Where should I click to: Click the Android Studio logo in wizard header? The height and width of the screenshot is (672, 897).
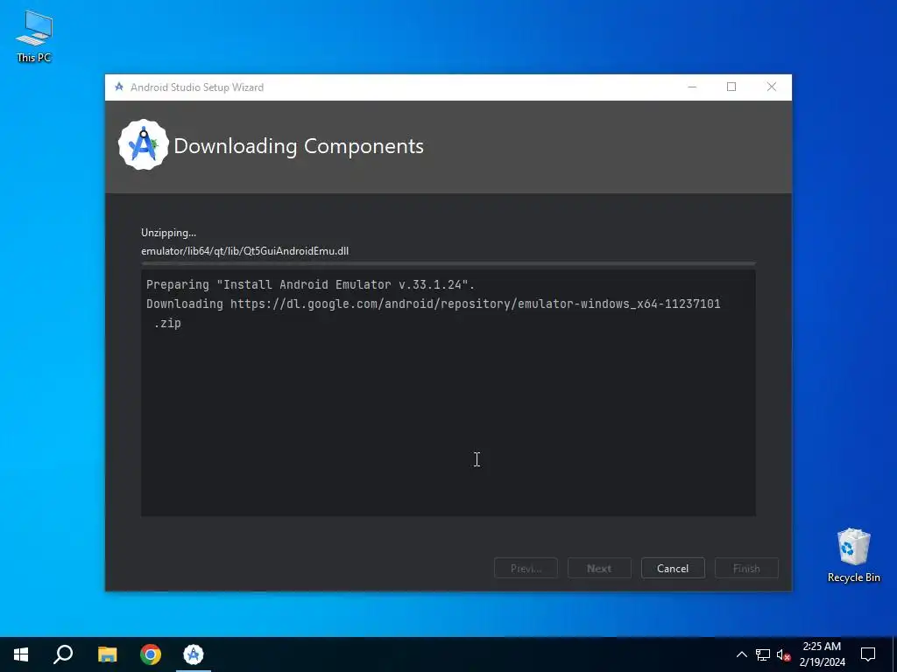[144, 145]
